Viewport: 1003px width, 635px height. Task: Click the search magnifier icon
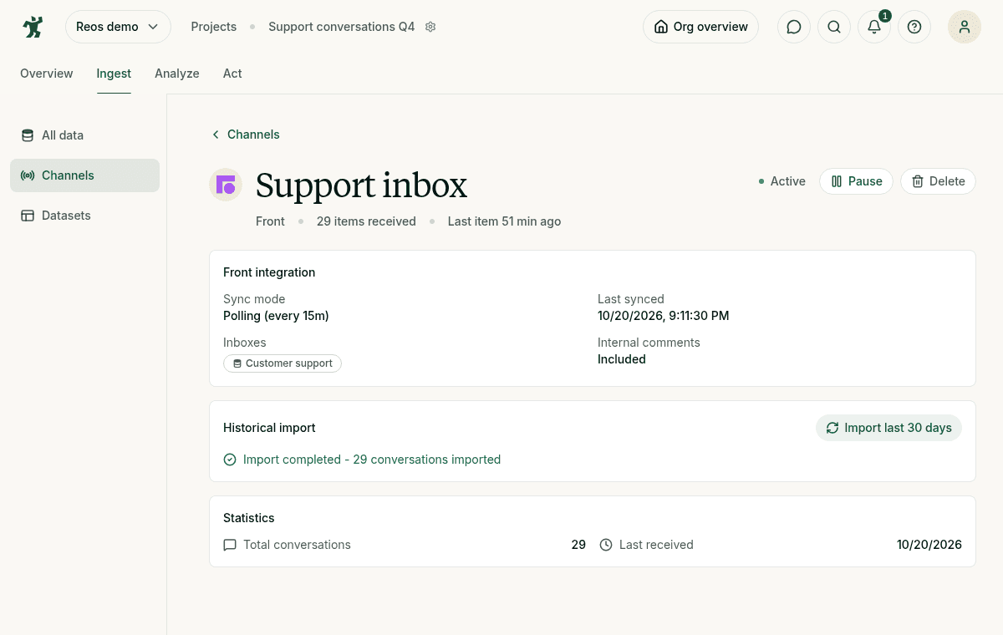(x=834, y=27)
